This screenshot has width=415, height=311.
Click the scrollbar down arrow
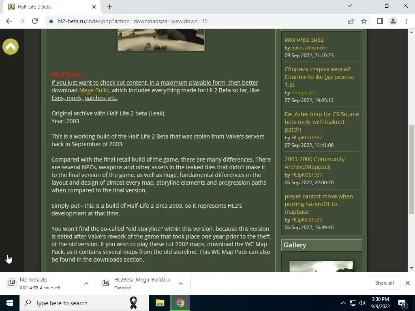(411, 268)
